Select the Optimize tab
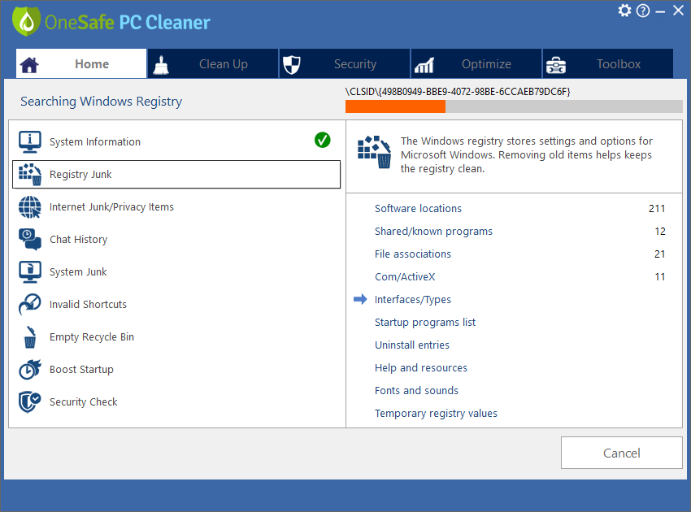This screenshot has height=512, width=691. (x=476, y=64)
